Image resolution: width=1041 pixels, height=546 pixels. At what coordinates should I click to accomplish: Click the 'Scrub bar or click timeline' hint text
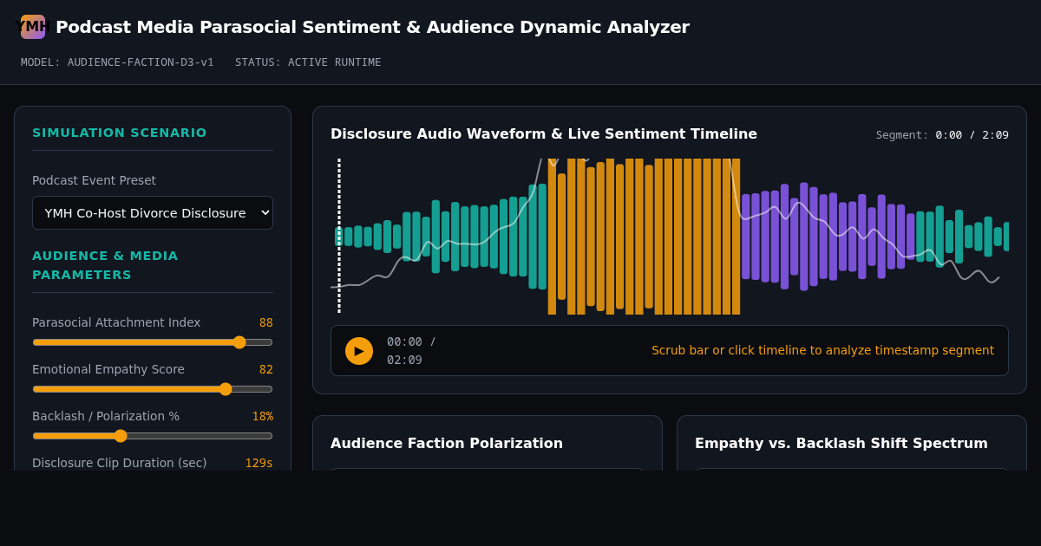[822, 350]
